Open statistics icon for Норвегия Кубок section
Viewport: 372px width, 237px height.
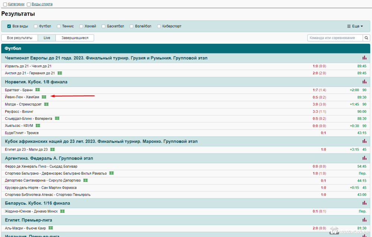[364, 82]
